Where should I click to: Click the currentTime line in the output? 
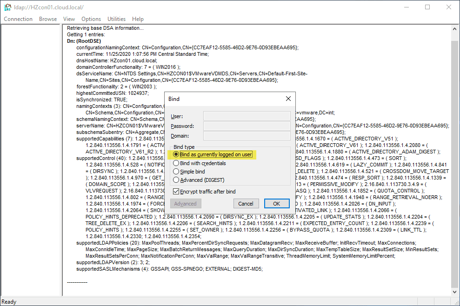point(143,54)
